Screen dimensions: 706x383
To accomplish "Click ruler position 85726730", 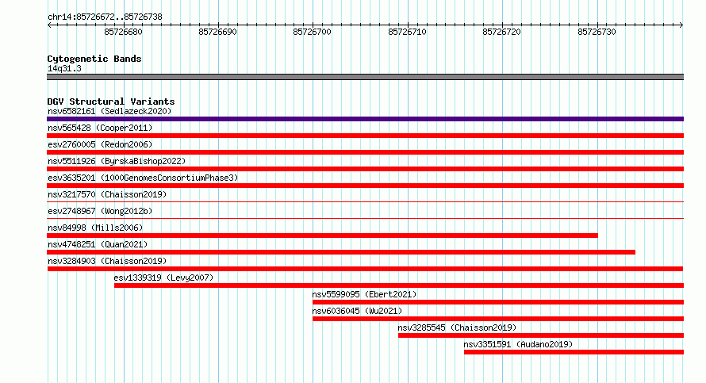I will (597, 32).
